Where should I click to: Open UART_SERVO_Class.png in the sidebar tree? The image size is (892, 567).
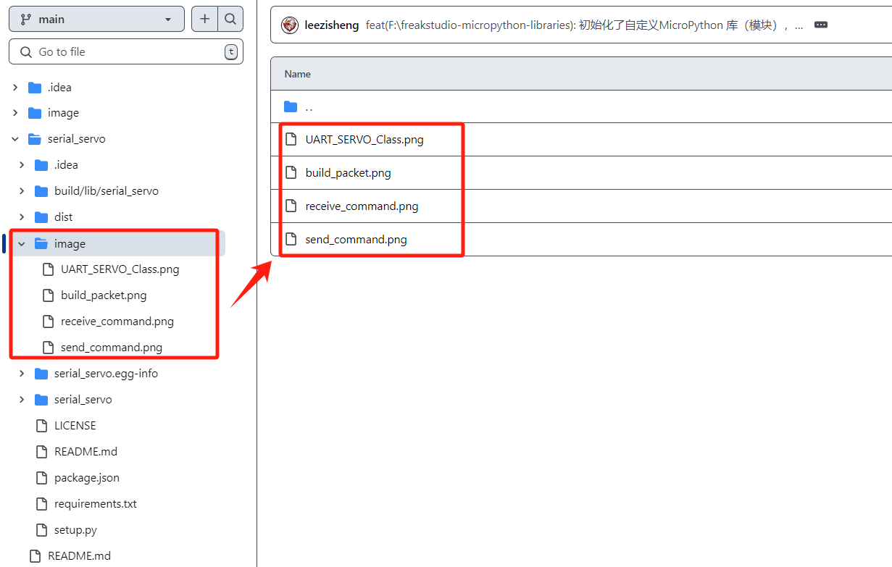(x=120, y=269)
